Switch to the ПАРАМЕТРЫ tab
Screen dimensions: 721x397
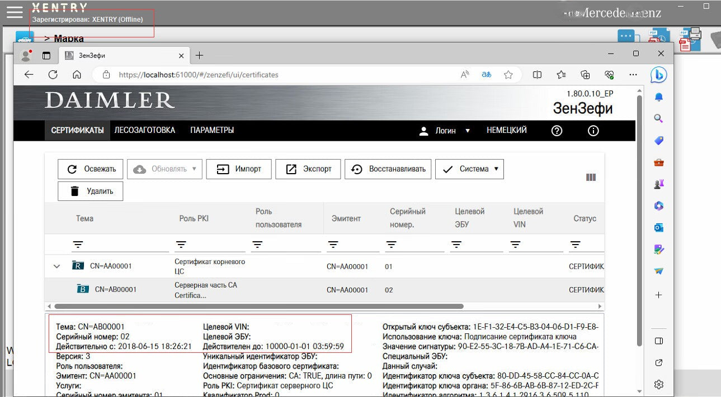(211, 130)
